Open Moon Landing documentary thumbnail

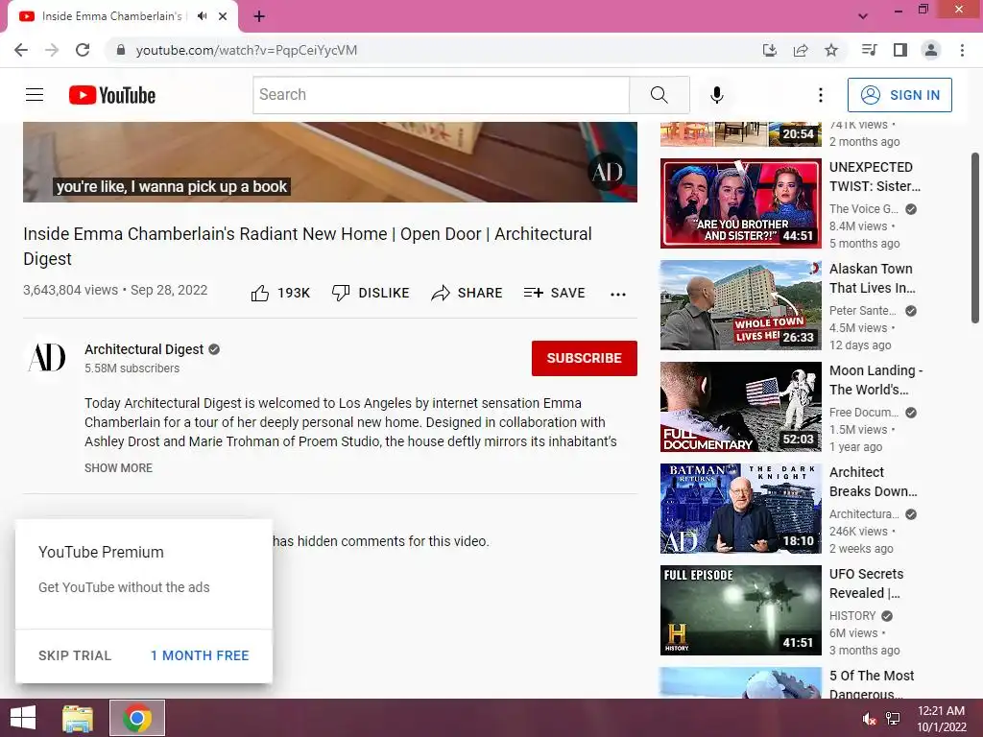coord(741,407)
